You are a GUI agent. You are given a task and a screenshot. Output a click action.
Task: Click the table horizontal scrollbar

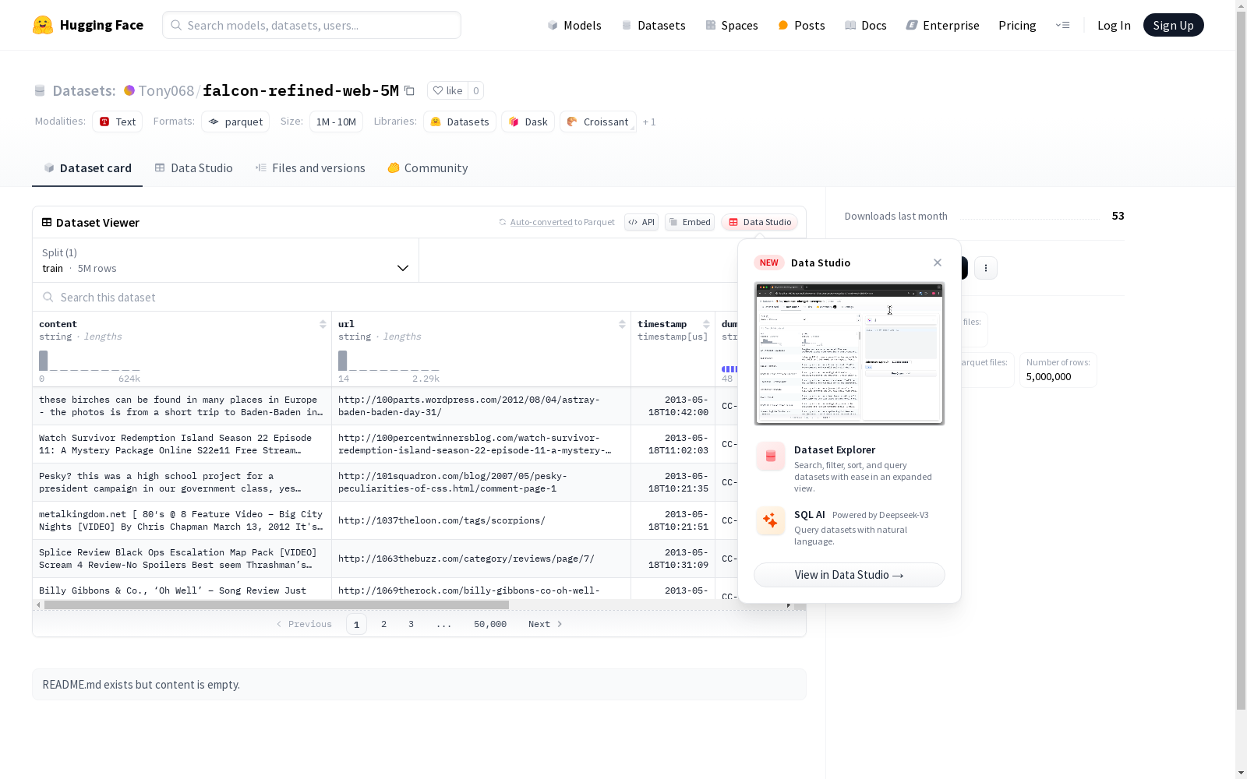click(277, 605)
